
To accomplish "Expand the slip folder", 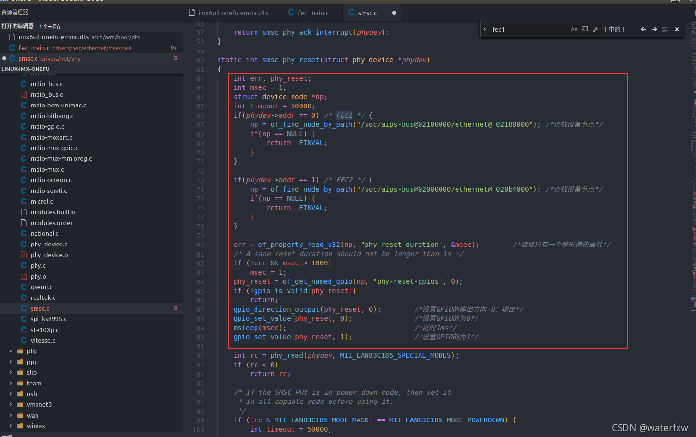I will (x=92, y=372).
